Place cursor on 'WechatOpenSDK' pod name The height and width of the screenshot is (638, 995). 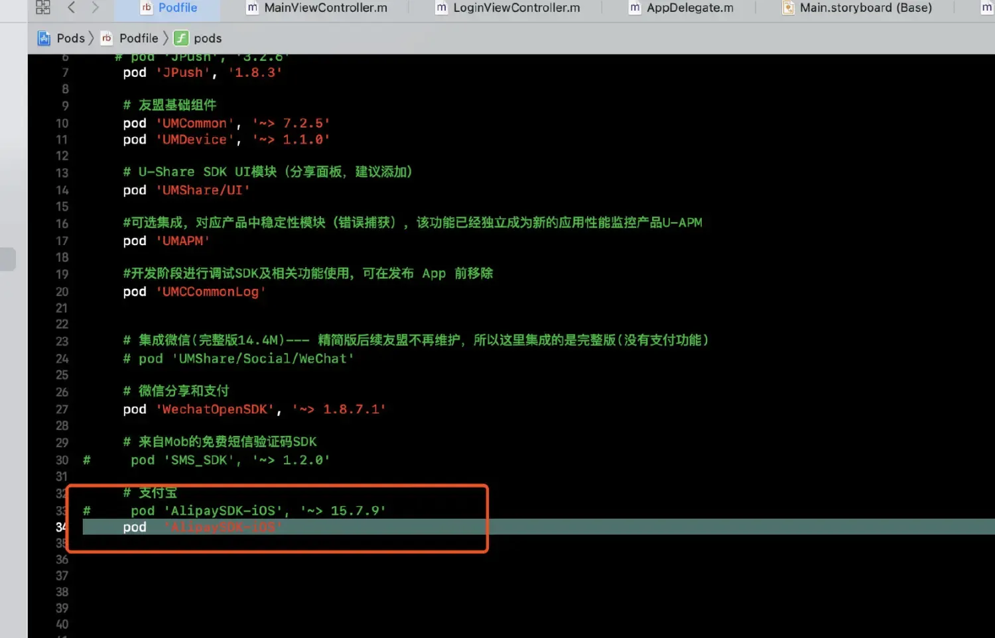coord(215,409)
